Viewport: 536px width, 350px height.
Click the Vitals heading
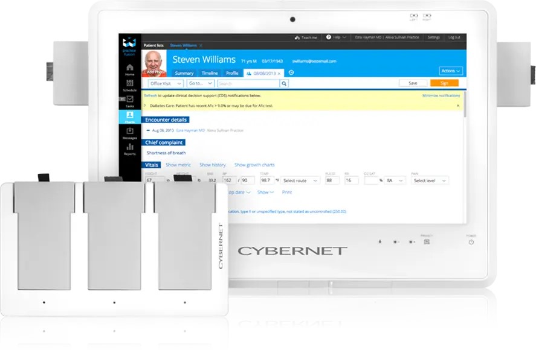pyautogui.click(x=151, y=165)
